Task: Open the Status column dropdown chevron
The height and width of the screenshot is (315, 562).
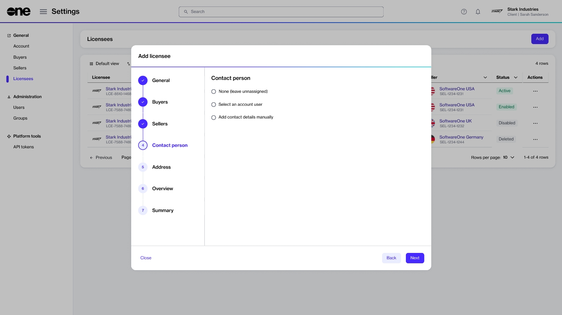Action: point(516,77)
